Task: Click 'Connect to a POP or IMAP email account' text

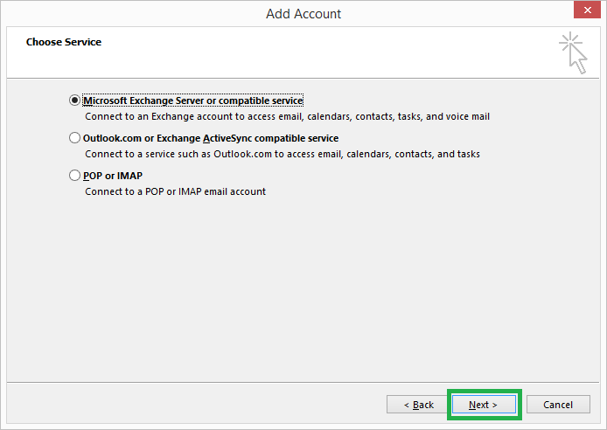Action: click(175, 191)
